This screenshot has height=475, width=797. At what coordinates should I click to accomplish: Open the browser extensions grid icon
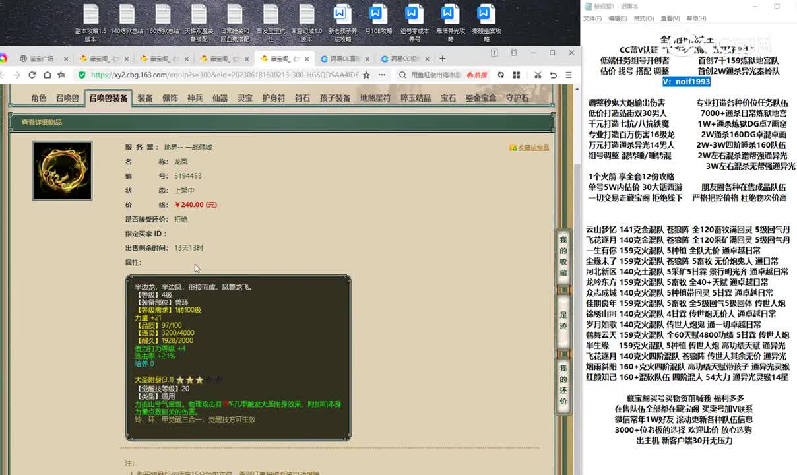pyautogui.click(x=517, y=75)
